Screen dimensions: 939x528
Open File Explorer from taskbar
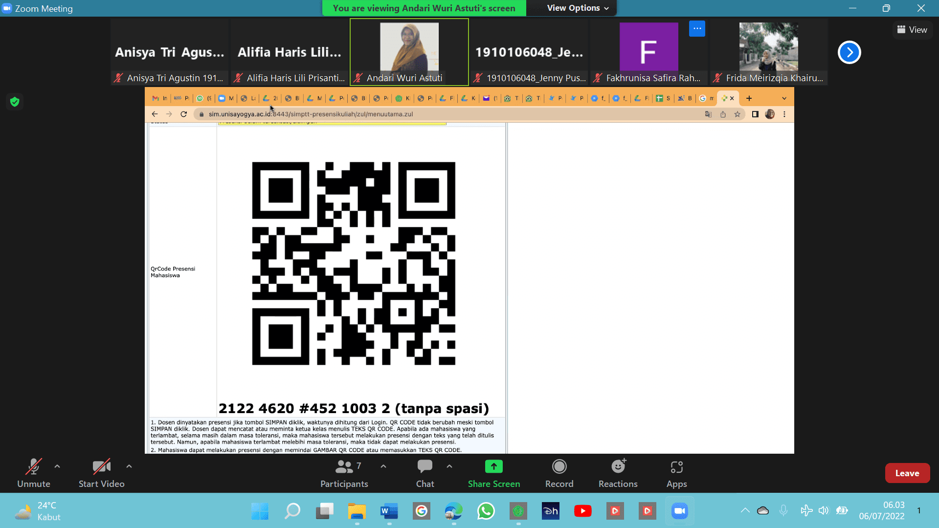(357, 511)
